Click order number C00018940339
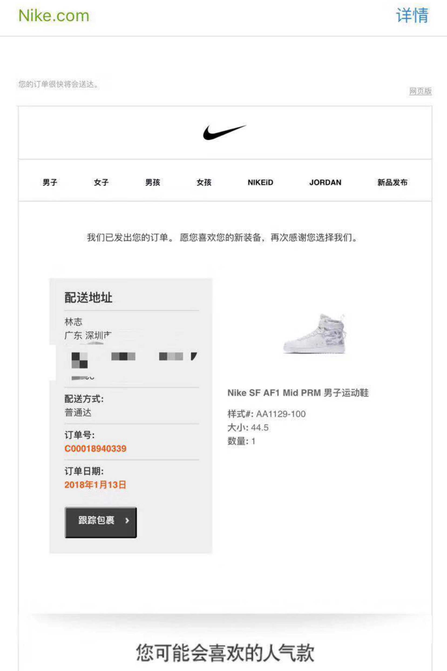This screenshot has width=447, height=671. coord(95,448)
